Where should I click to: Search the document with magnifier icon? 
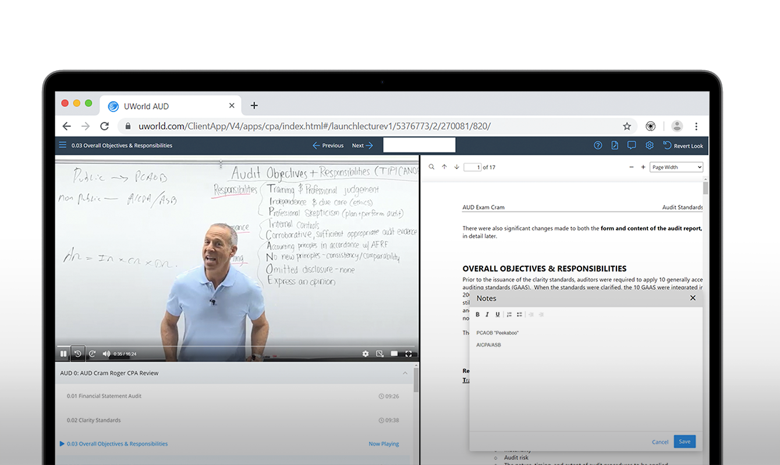pos(431,167)
